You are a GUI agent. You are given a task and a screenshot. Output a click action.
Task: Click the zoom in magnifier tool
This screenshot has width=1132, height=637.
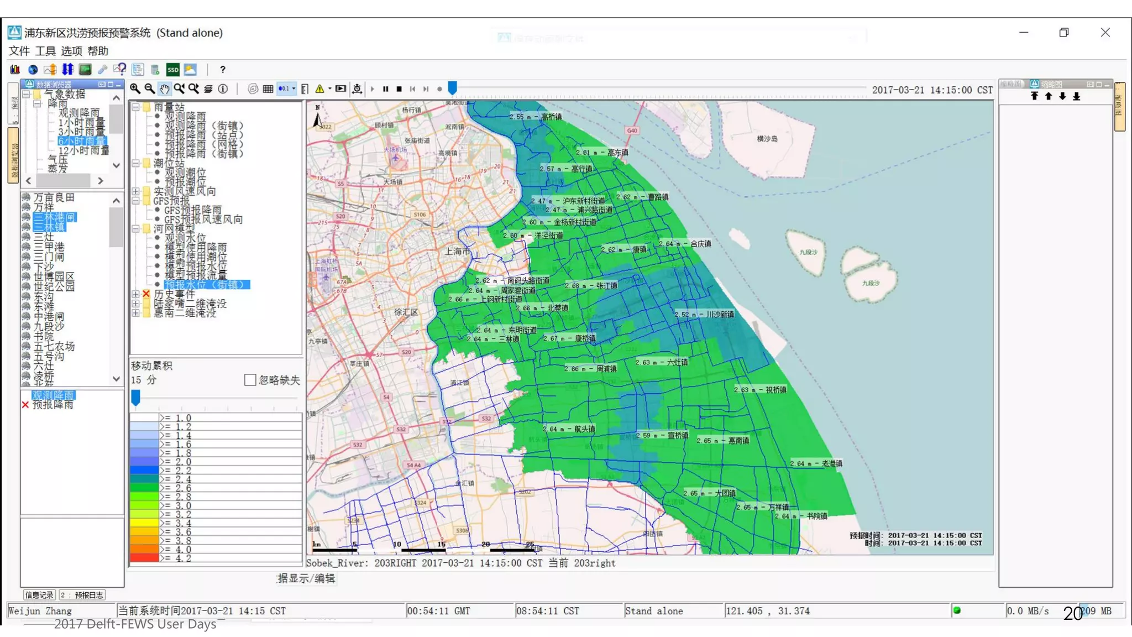click(135, 88)
